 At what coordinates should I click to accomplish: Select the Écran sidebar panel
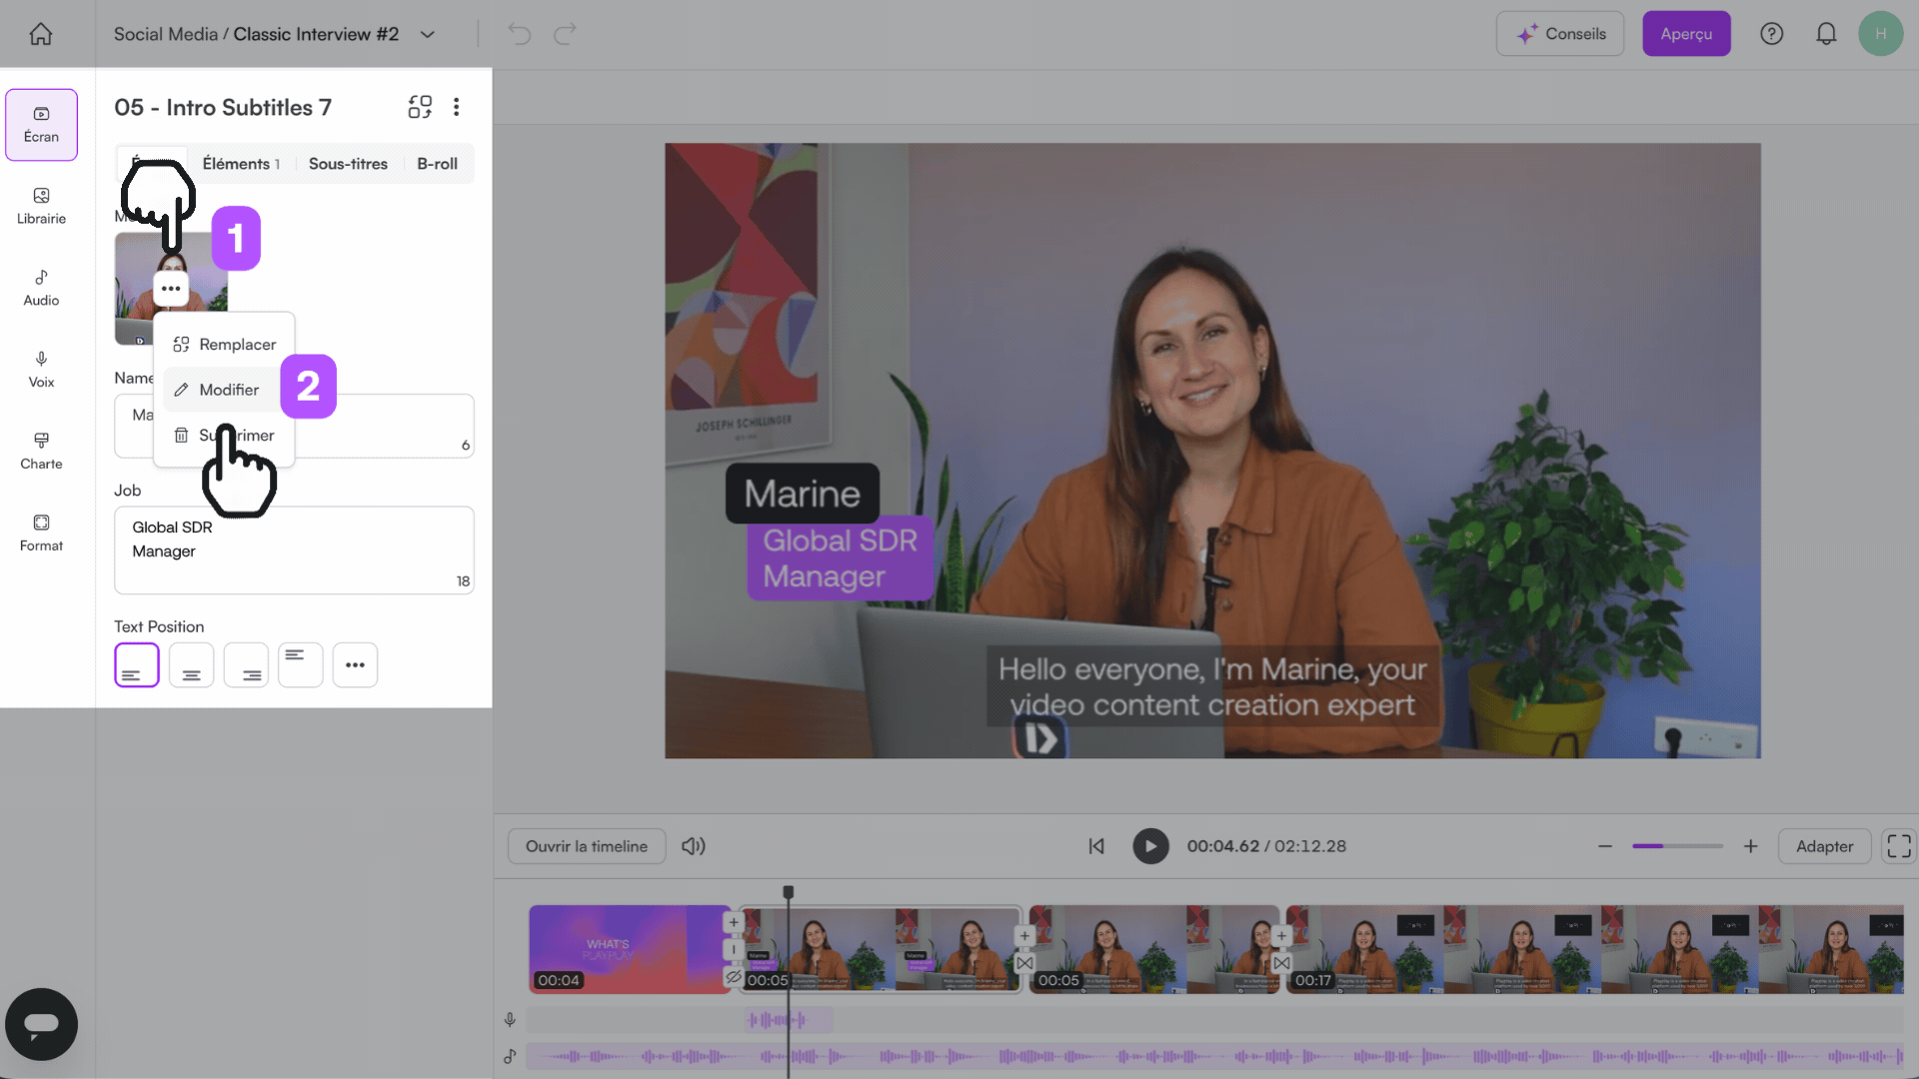41,125
